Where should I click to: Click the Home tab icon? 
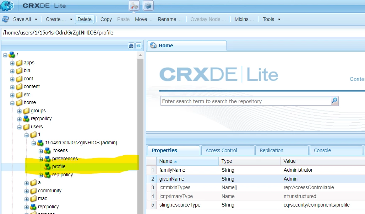[153, 45]
